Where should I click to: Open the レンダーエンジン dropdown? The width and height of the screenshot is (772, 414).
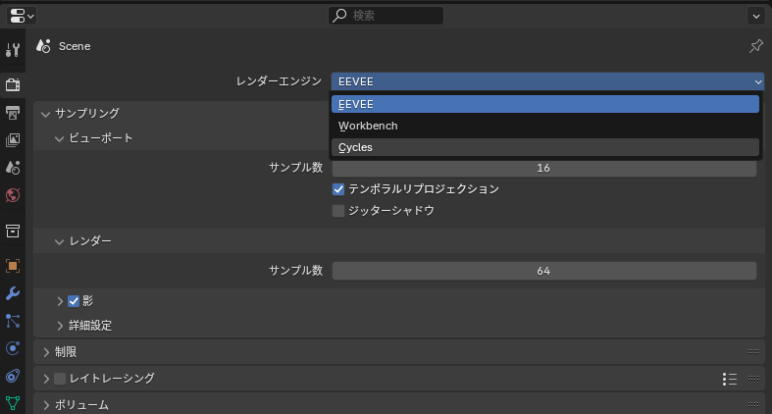pos(547,81)
